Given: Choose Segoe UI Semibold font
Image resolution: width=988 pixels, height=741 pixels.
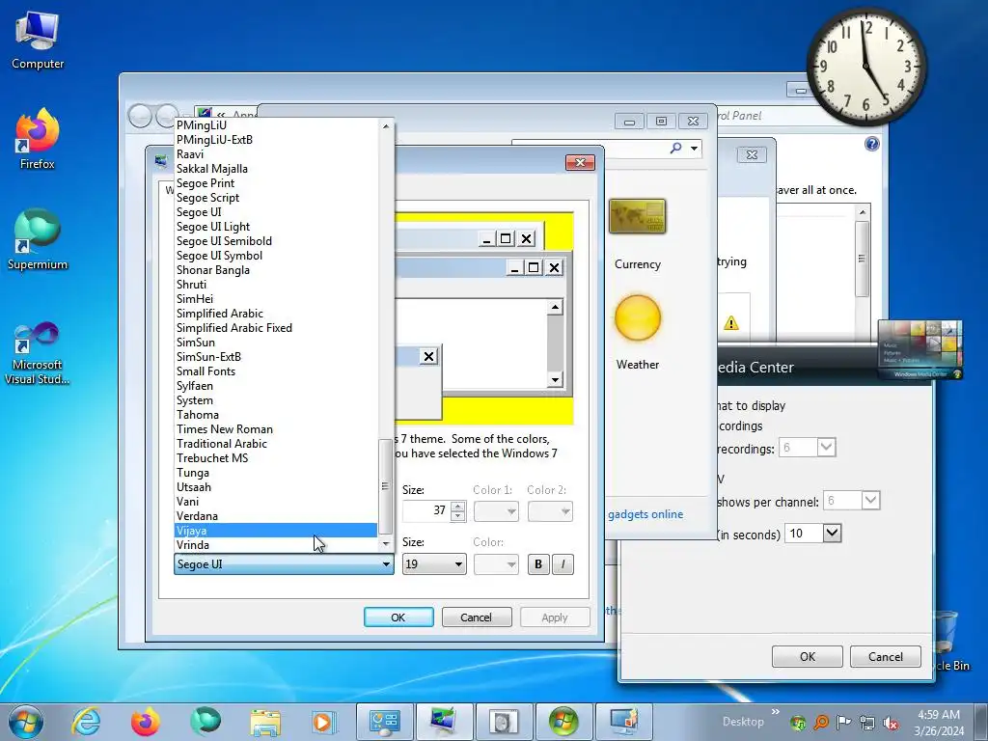Looking at the screenshot, I should click(x=275, y=240).
